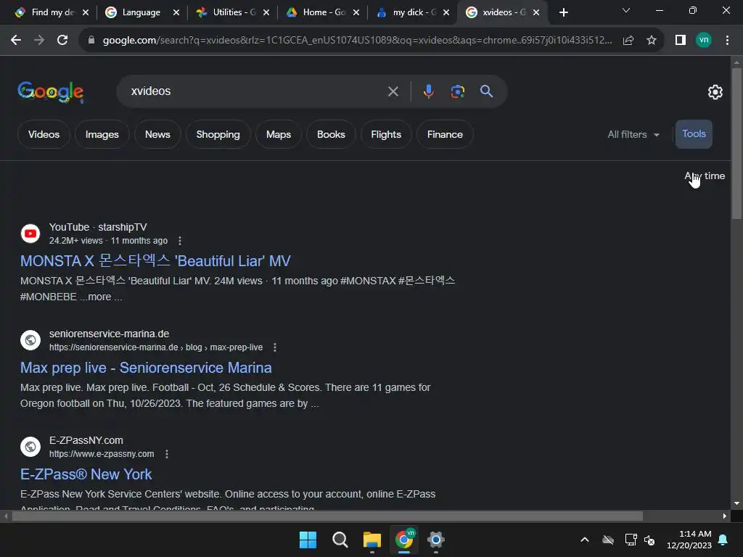Open Settings app from taskbar

pos(436,540)
